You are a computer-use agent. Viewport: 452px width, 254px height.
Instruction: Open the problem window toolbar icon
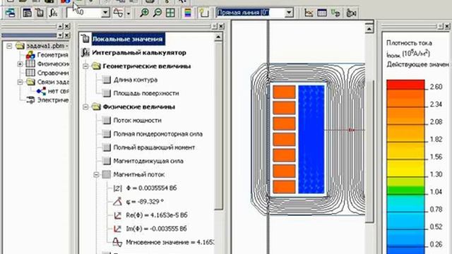[x=10, y=13]
